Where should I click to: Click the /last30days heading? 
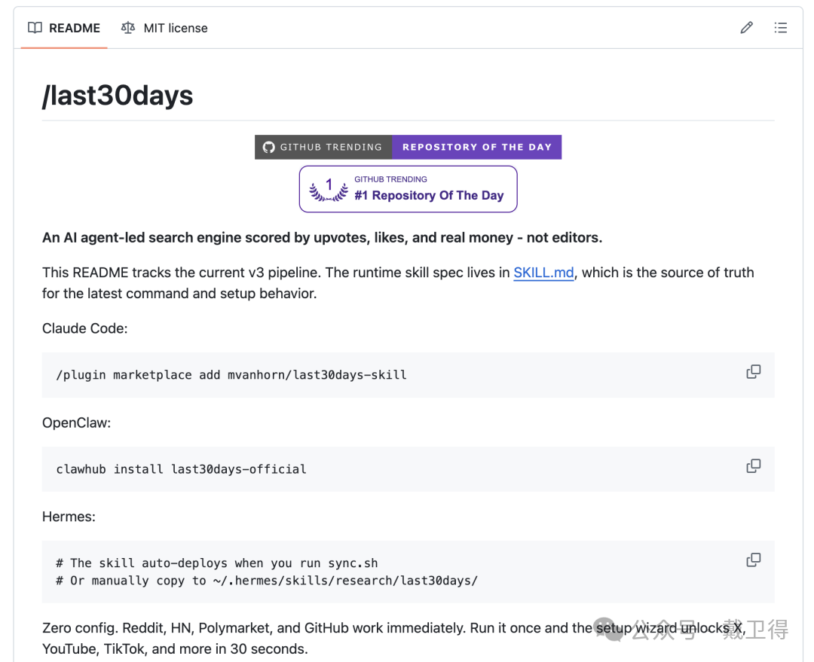[x=118, y=96]
